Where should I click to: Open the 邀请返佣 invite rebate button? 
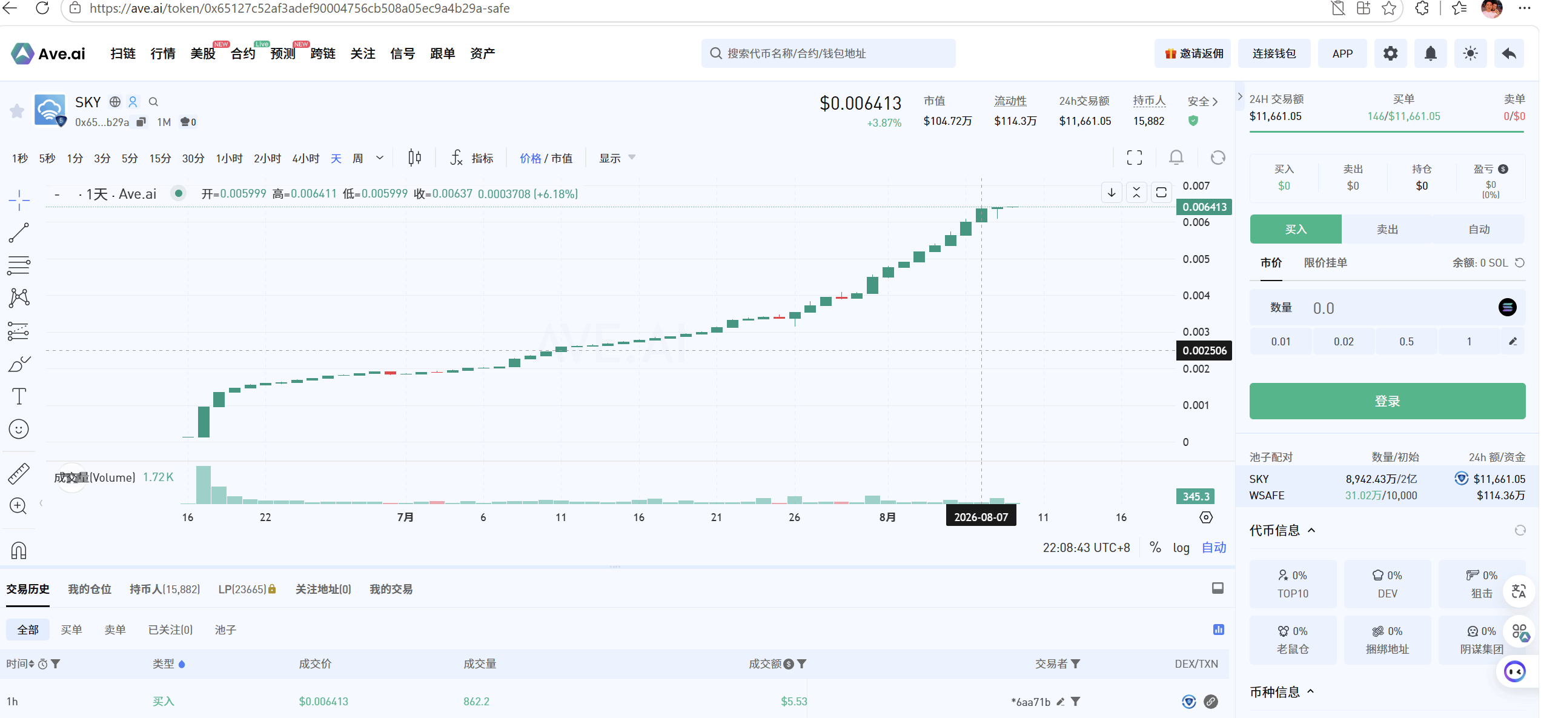(x=1193, y=53)
